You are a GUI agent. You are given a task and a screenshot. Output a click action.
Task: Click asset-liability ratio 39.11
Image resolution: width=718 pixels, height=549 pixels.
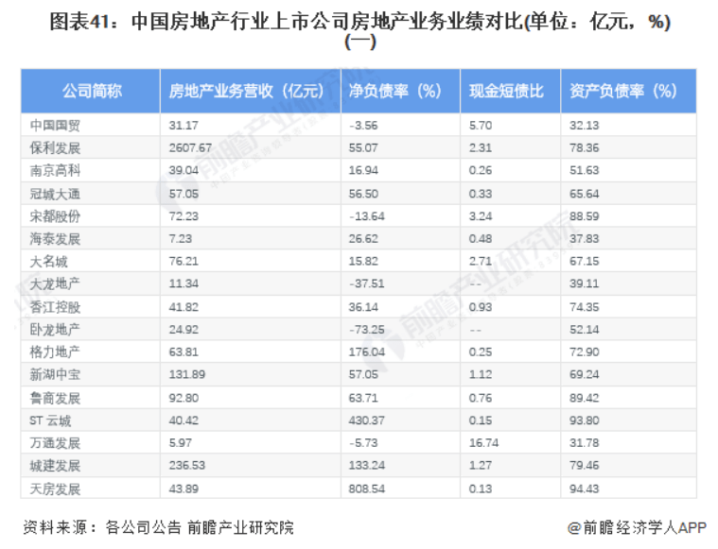[x=585, y=283]
